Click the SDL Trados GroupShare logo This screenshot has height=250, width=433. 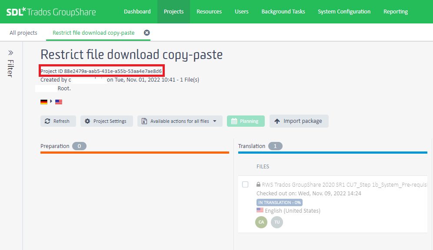coord(51,12)
